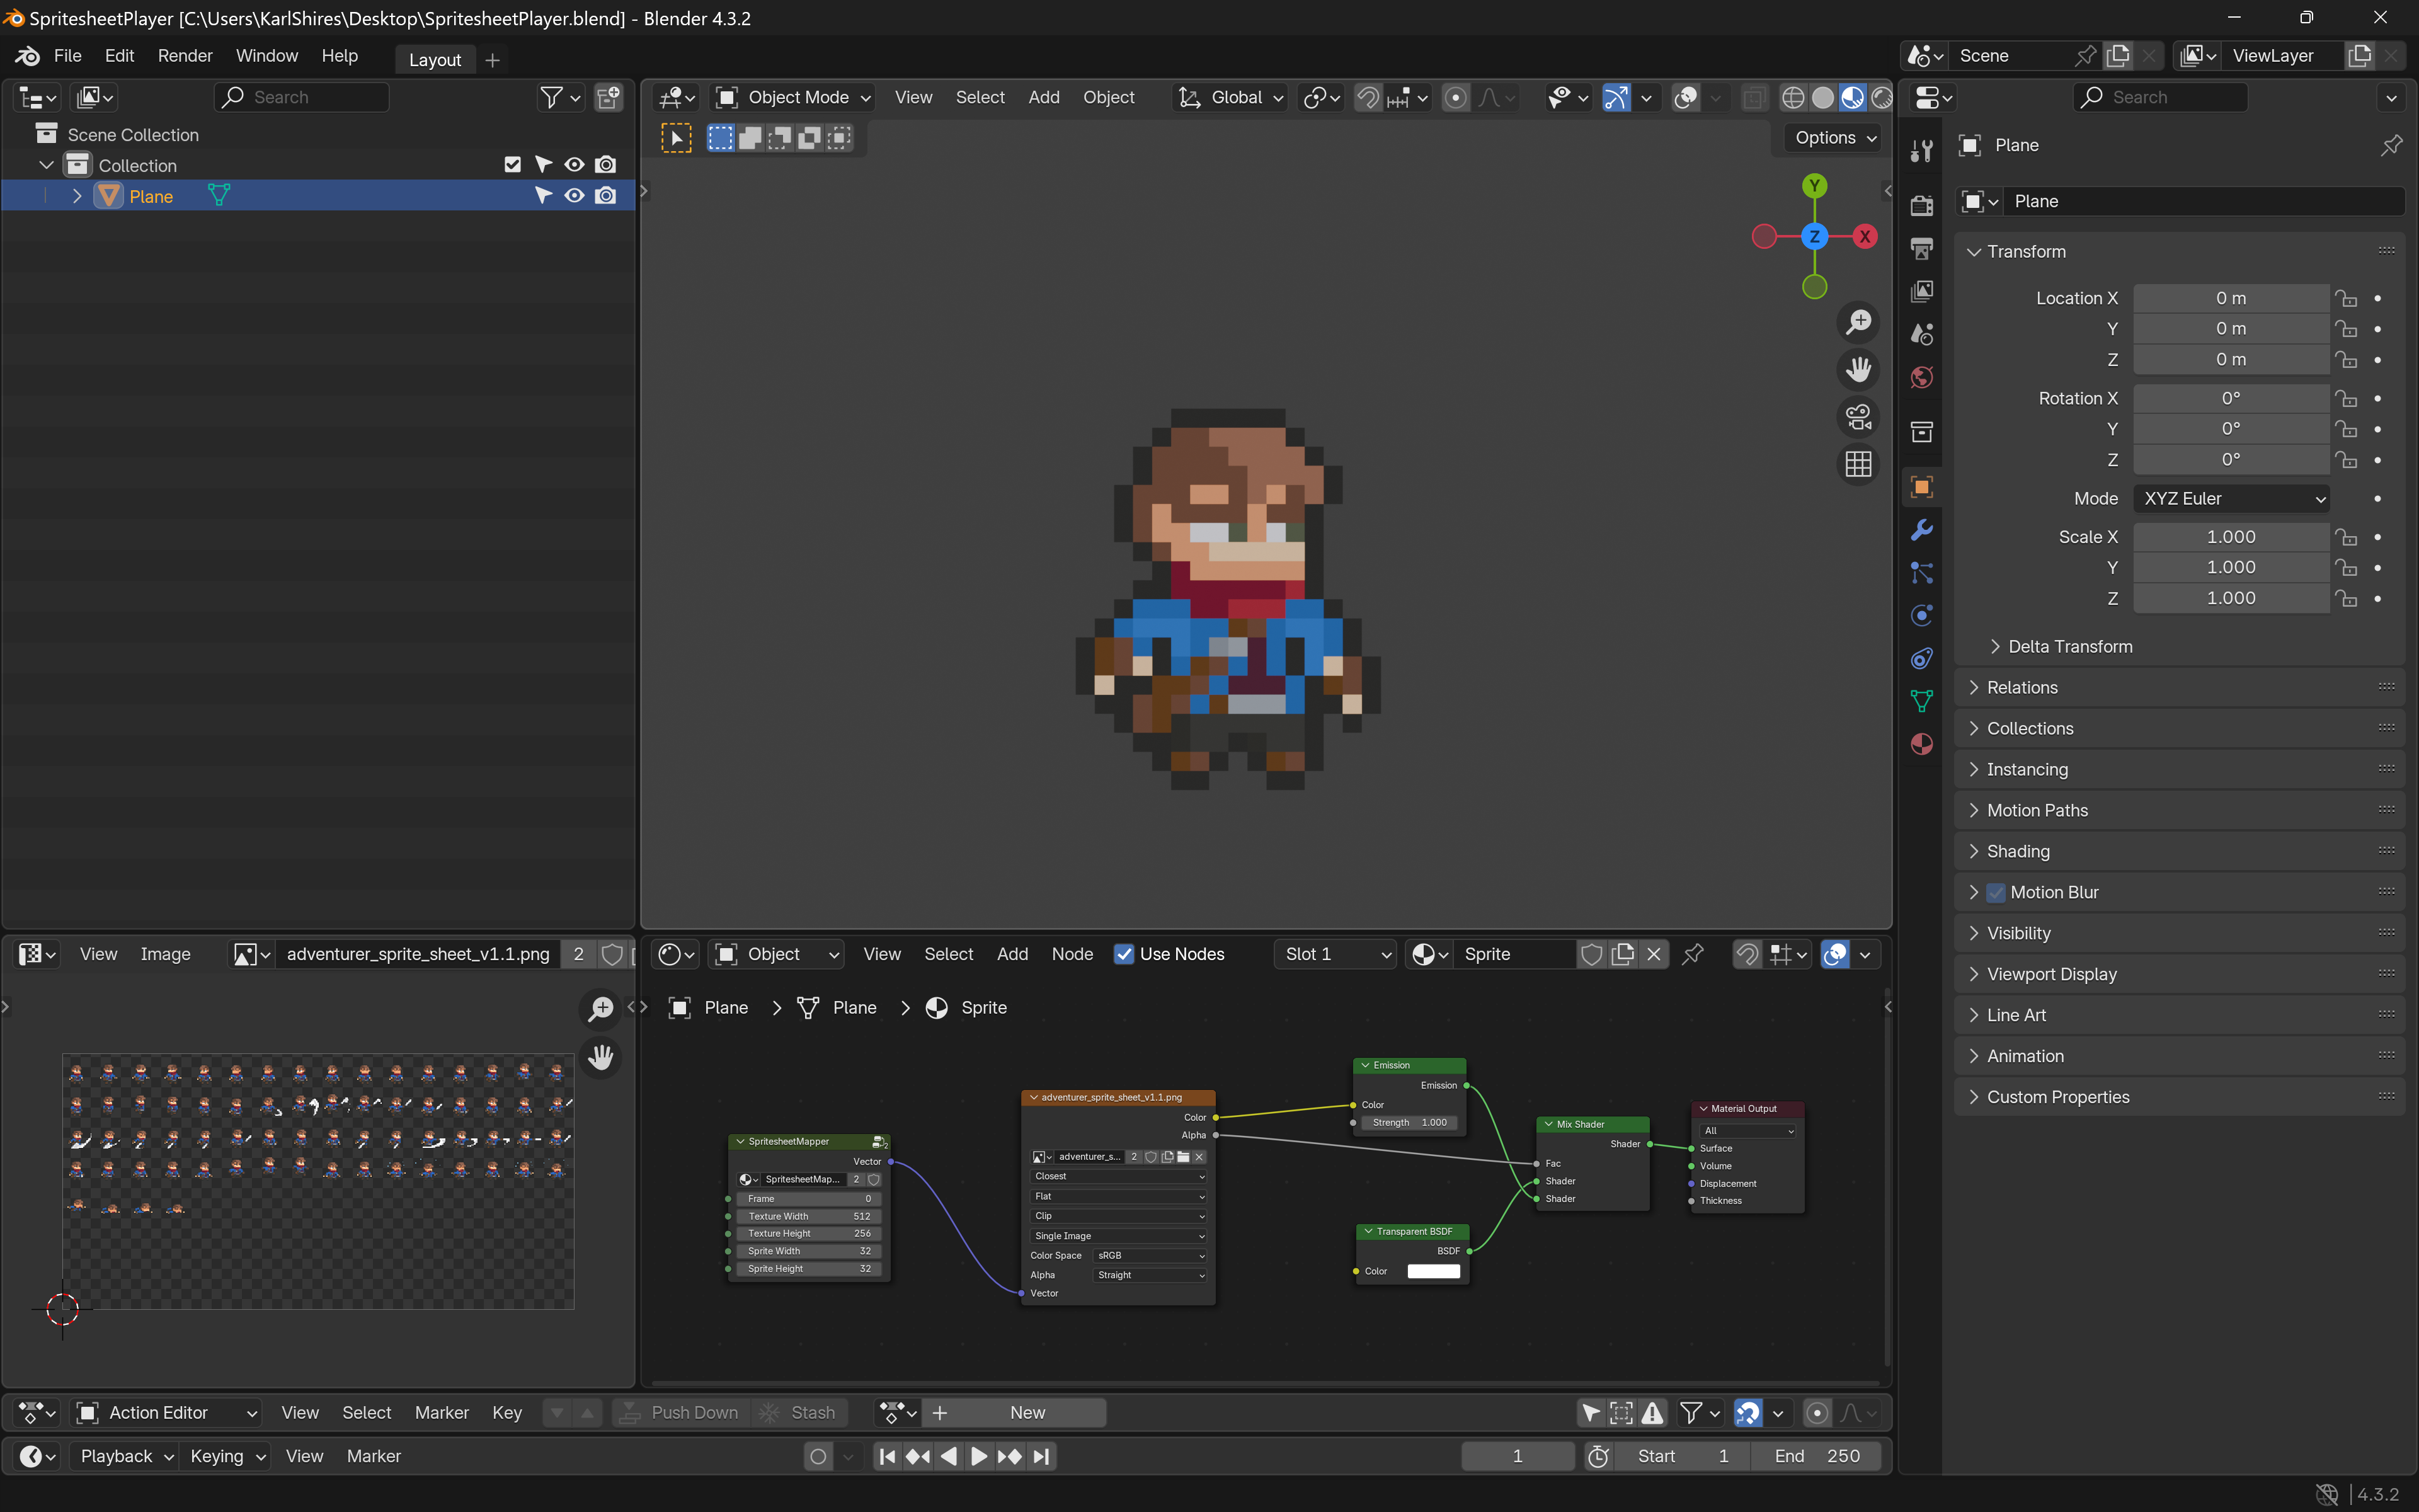Image resolution: width=2419 pixels, height=1512 pixels.
Task: Open rotation Mode XYZ Euler dropdown
Action: pos(2231,499)
